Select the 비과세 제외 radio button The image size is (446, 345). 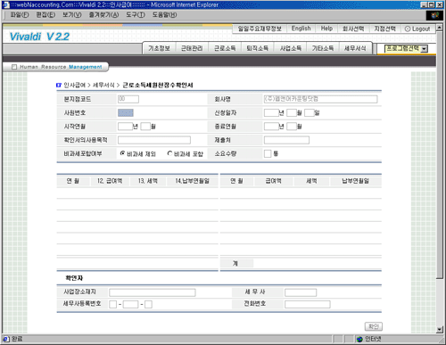click(122, 153)
